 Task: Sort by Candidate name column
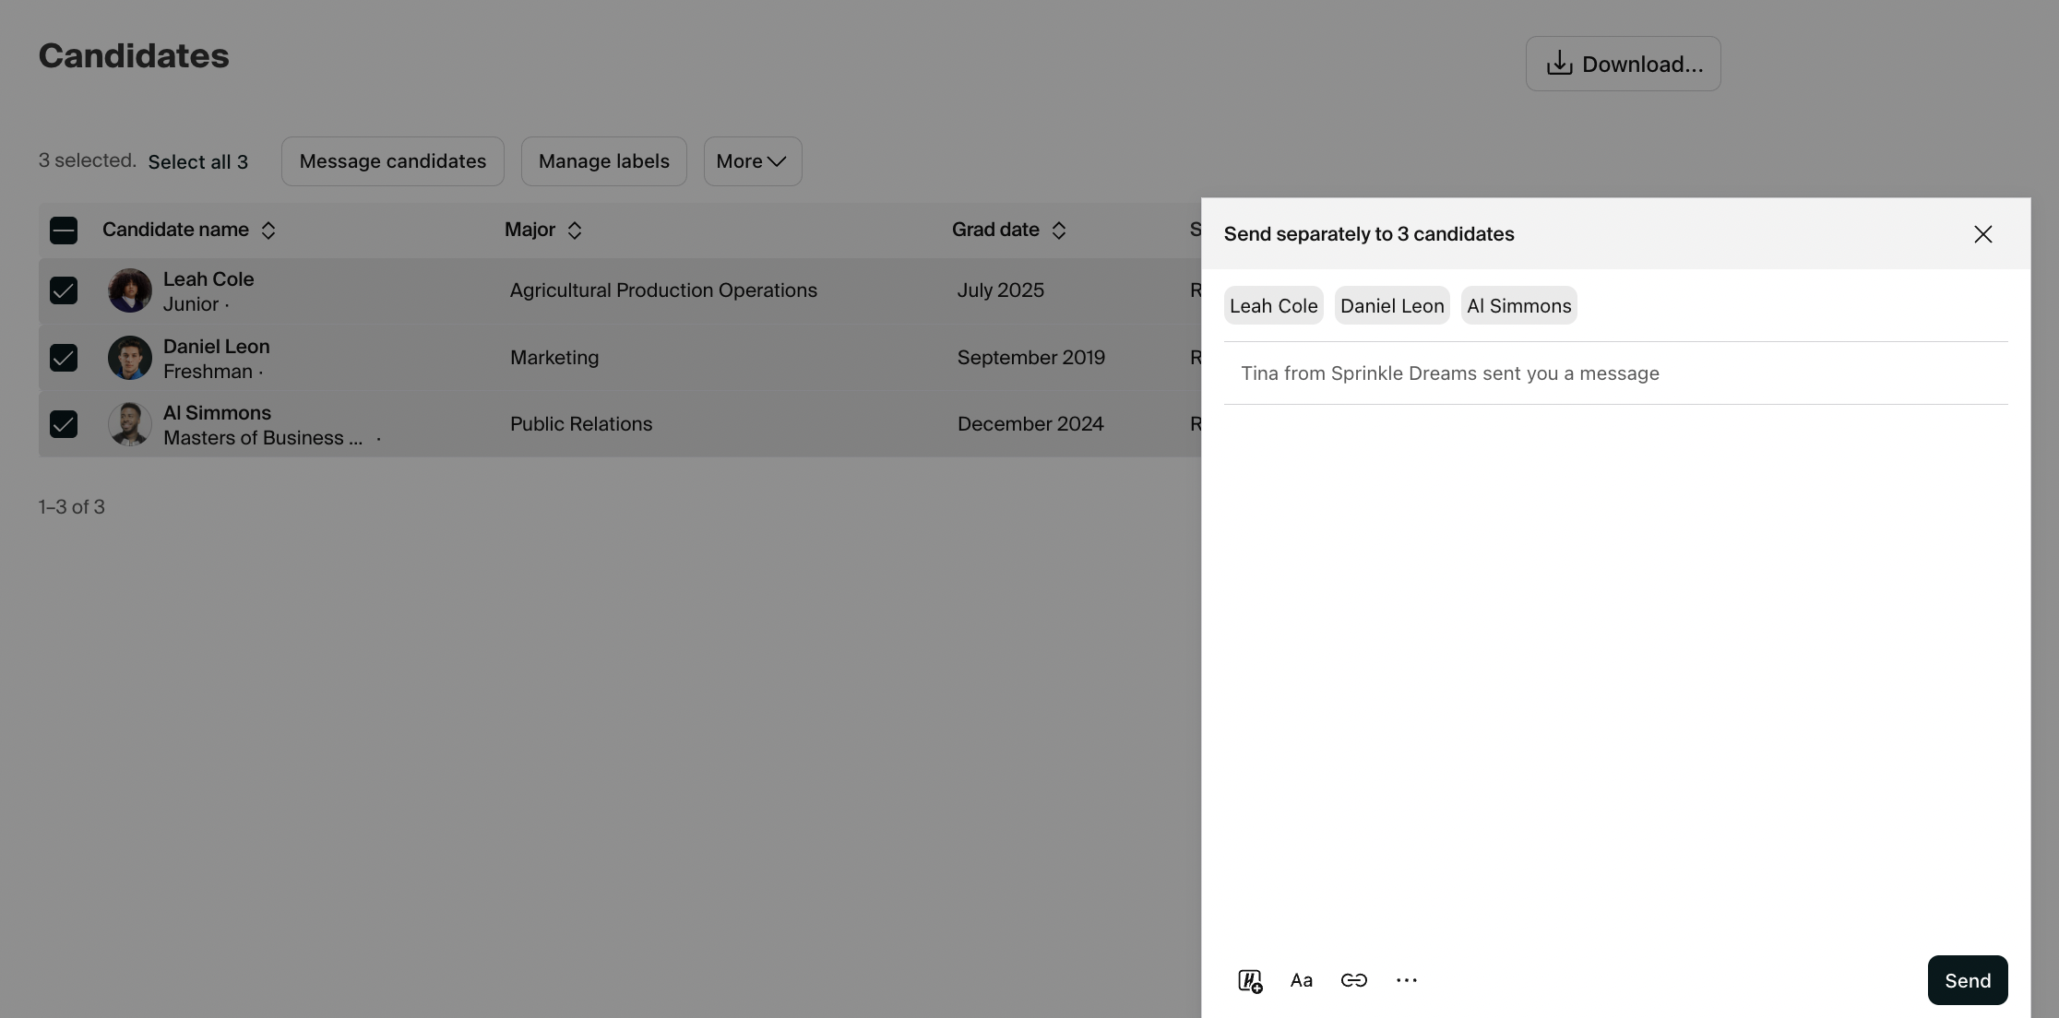coord(268,231)
